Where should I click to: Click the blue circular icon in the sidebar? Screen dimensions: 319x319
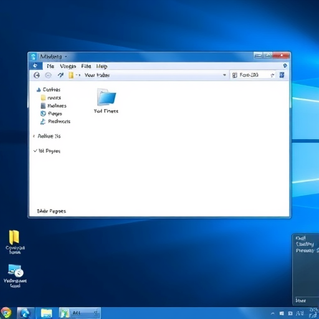coord(43,113)
